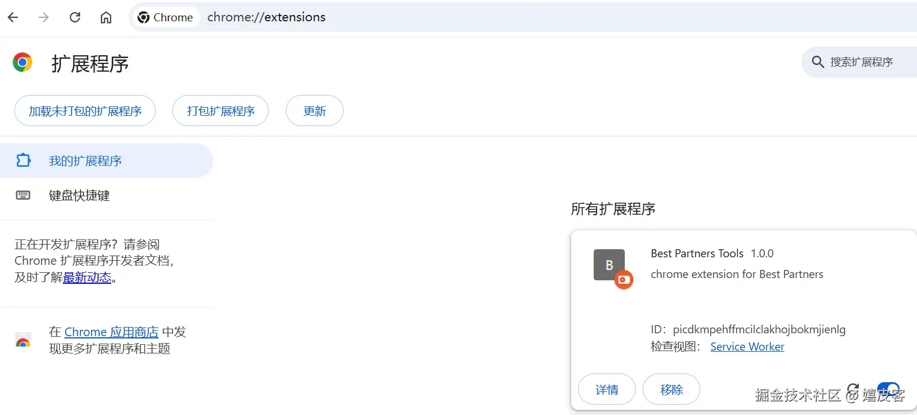The image size is (917, 415).
Task: Click 加载未打包的扩展程序 button
Action: click(85, 111)
